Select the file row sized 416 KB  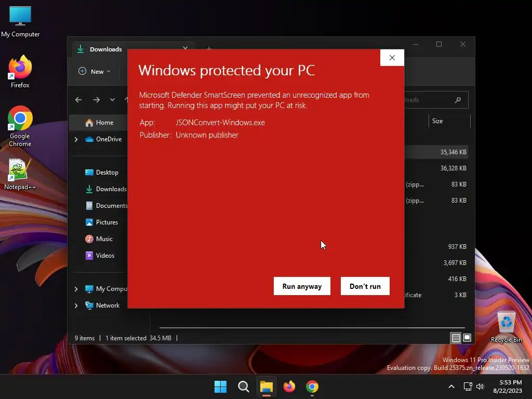point(437,279)
